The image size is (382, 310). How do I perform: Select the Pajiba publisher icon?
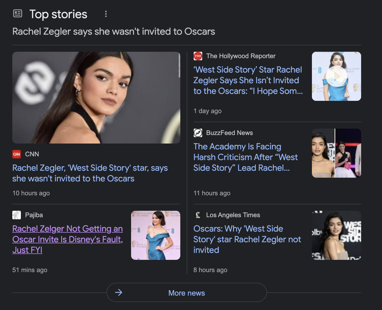click(16, 215)
